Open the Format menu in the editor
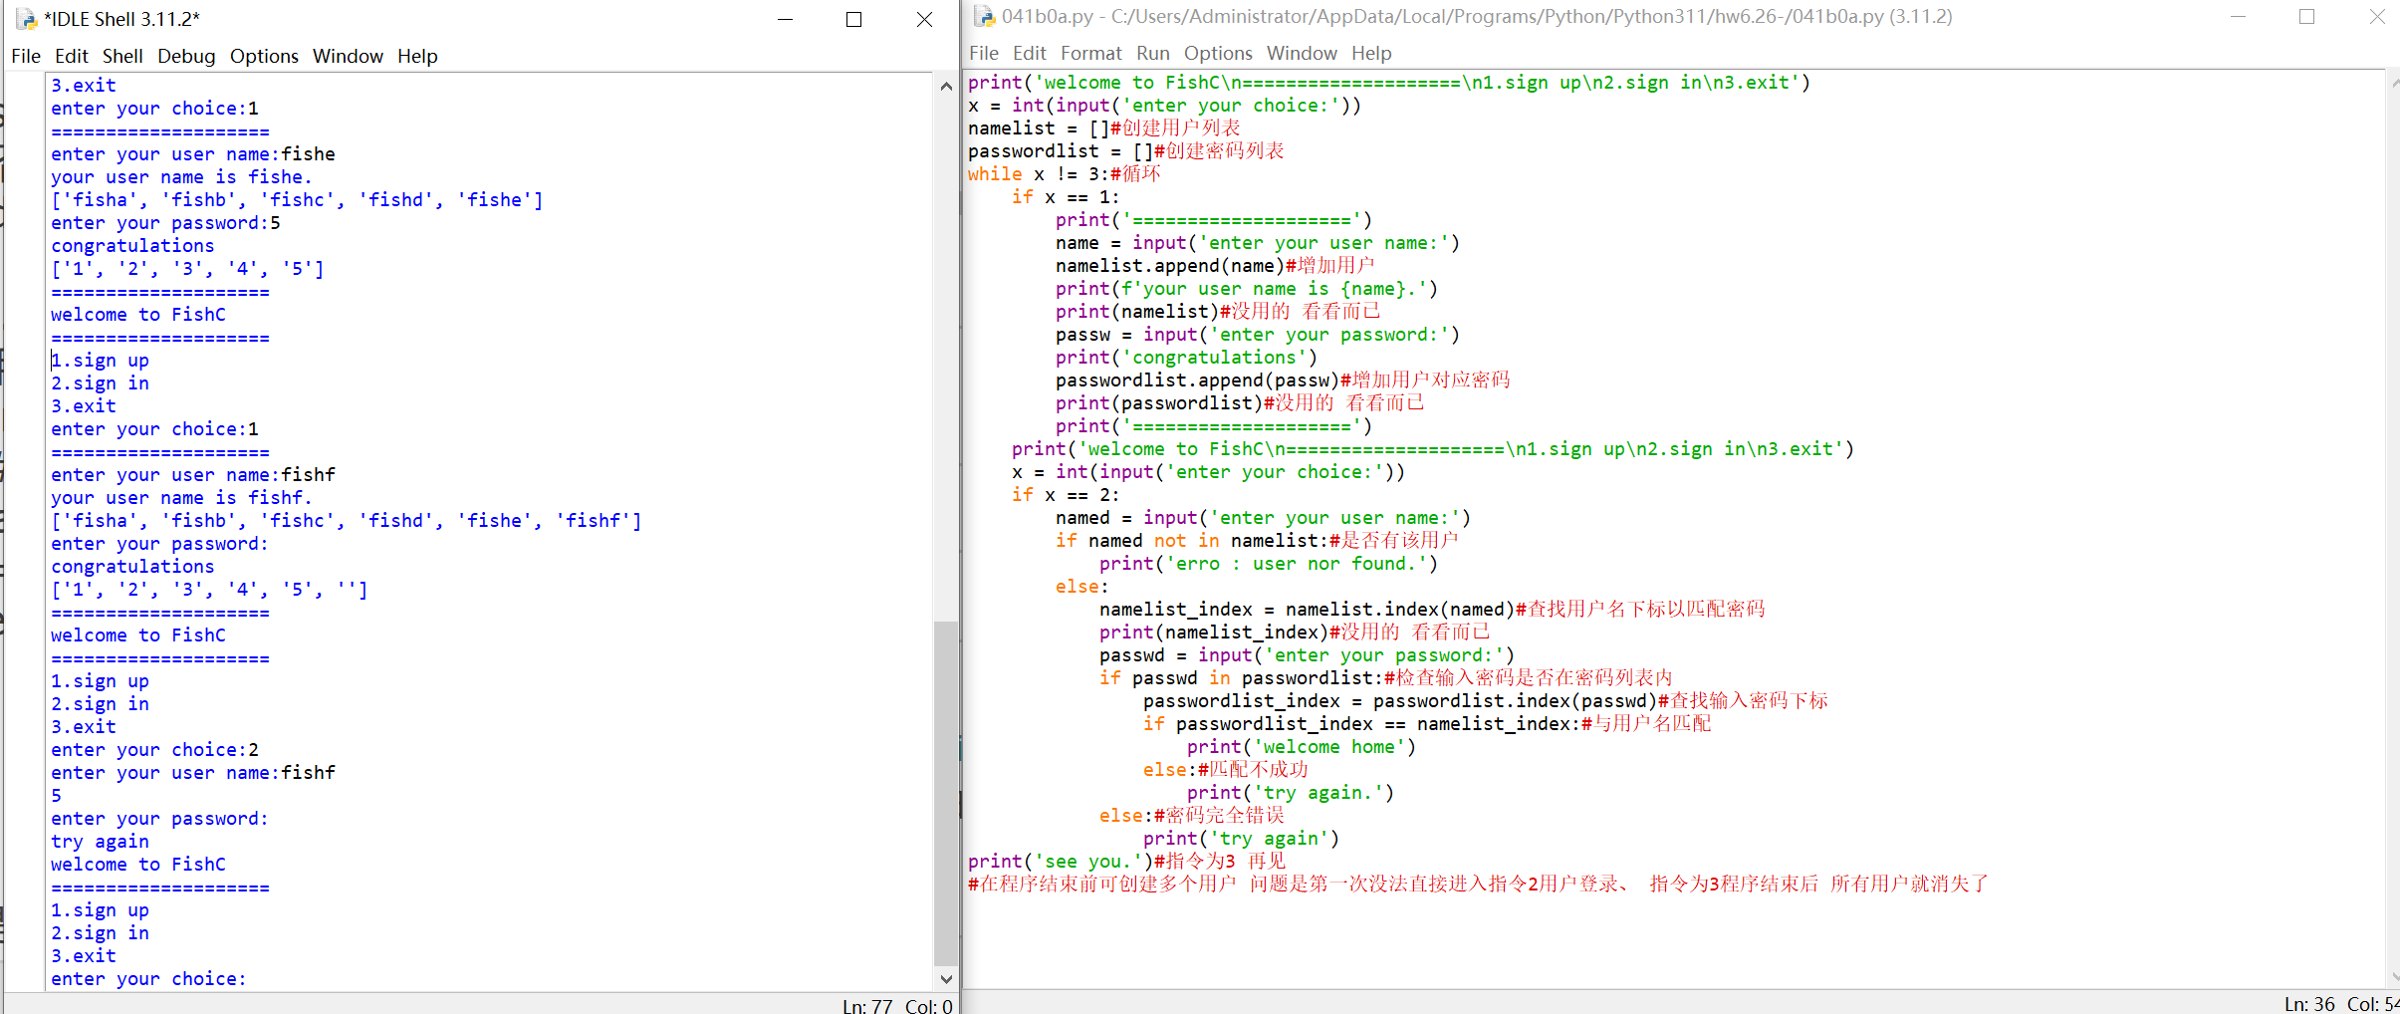Image resolution: width=2400 pixels, height=1014 pixels. pyautogui.click(x=1090, y=53)
